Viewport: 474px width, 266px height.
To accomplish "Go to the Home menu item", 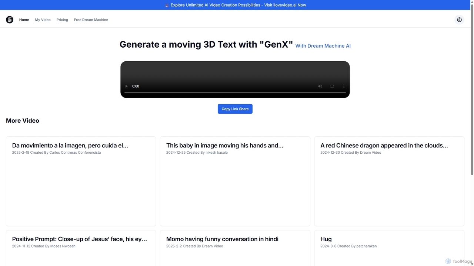I will [24, 20].
